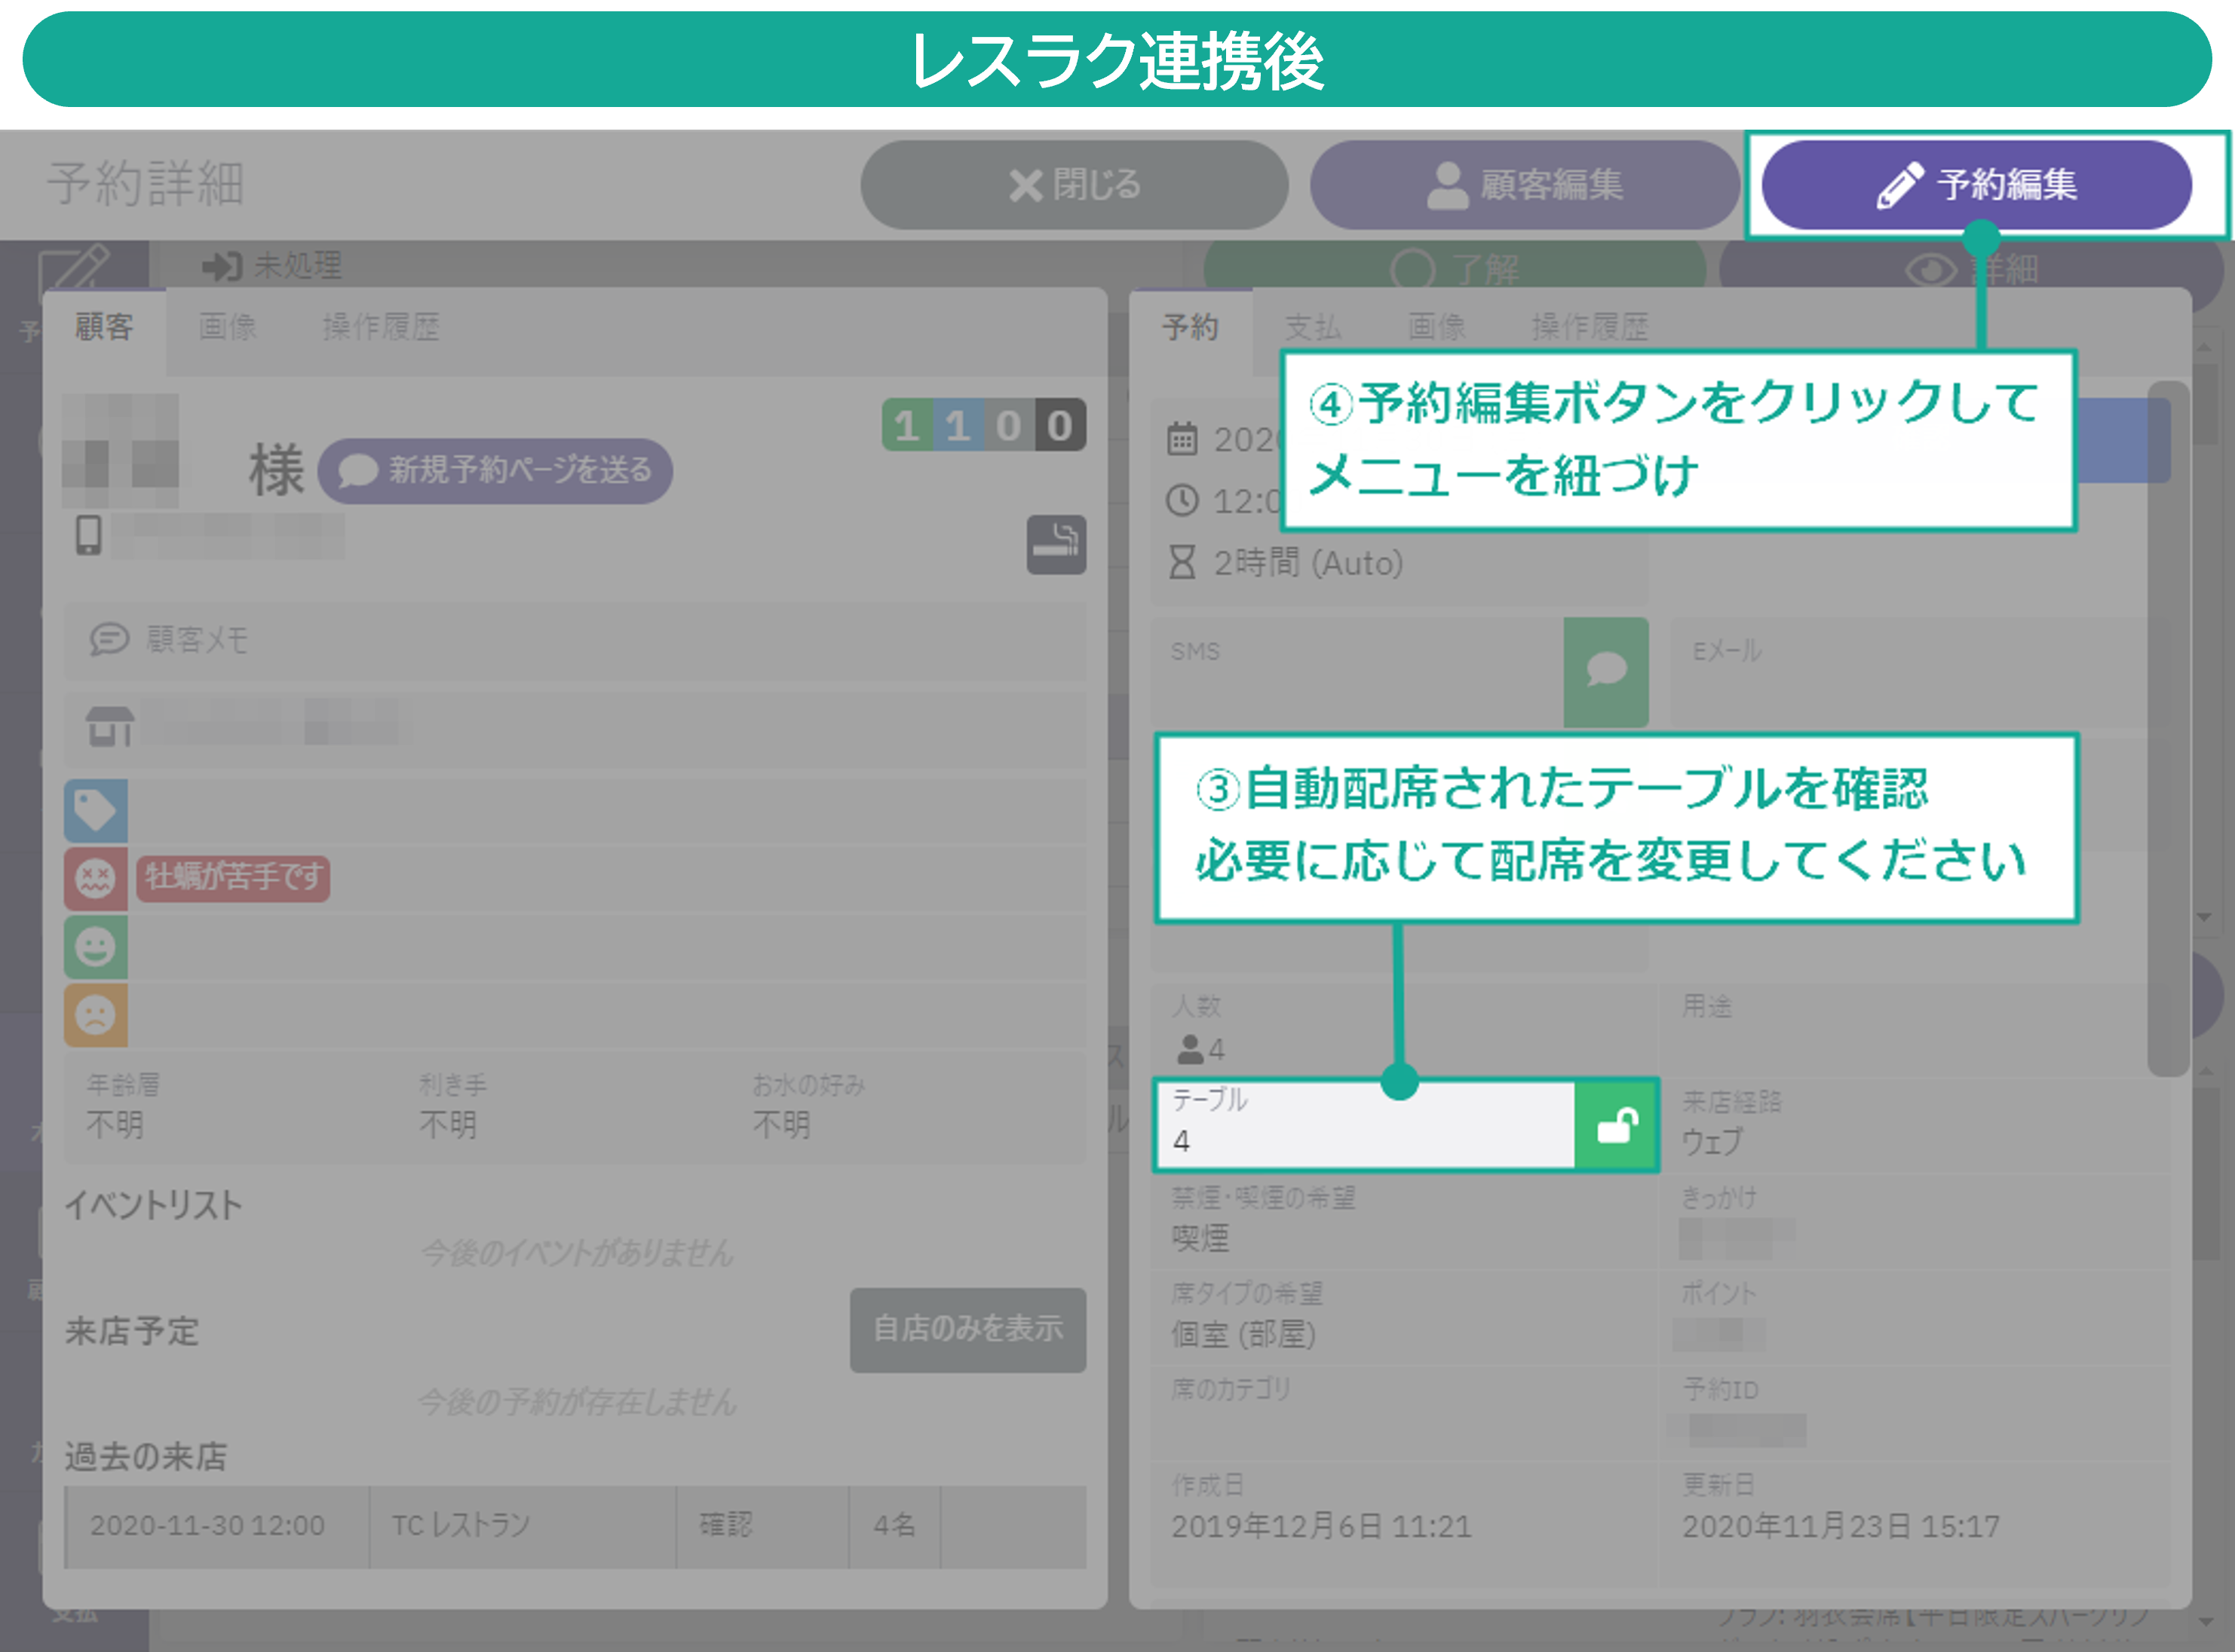Click the 自店のみを表示 button
The image size is (2235, 1652).
[x=967, y=1329]
